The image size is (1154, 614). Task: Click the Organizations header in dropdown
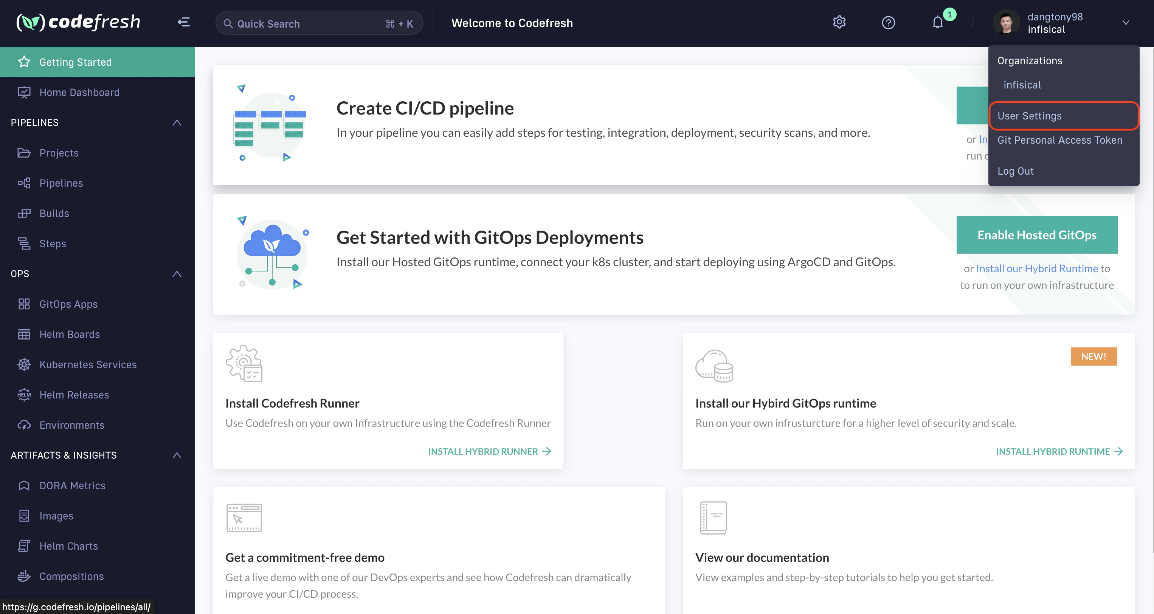coord(1030,60)
